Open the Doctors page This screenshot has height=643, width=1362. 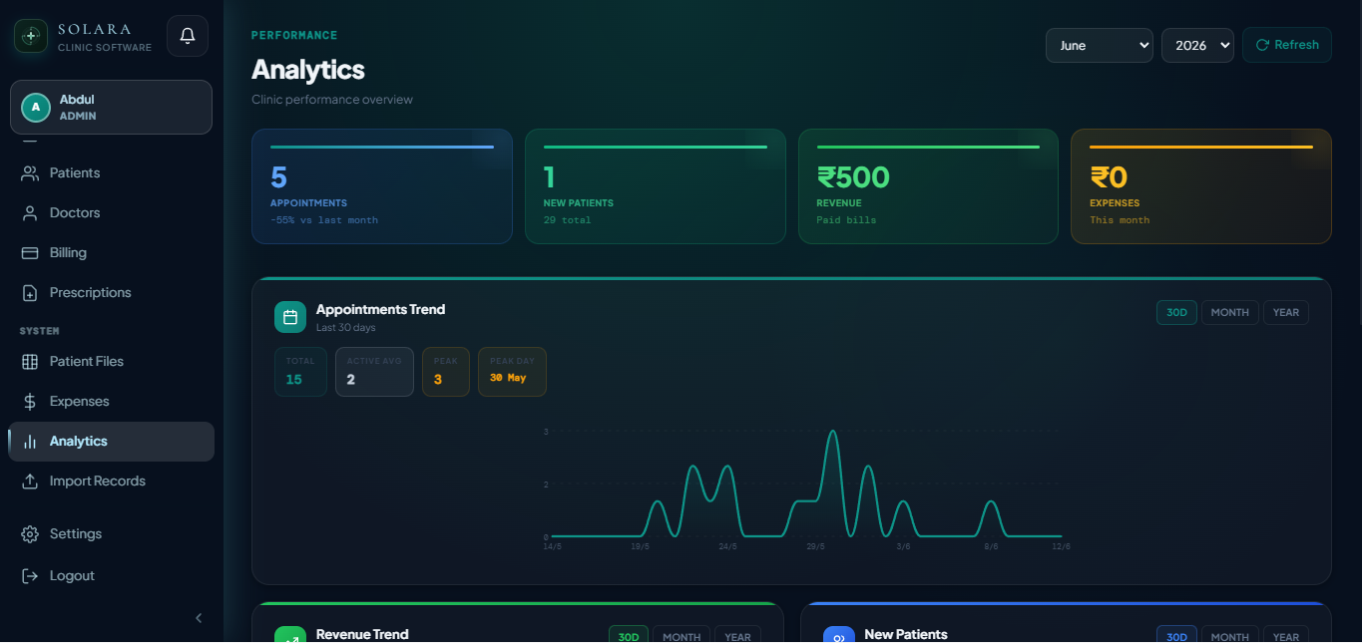[111, 212]
